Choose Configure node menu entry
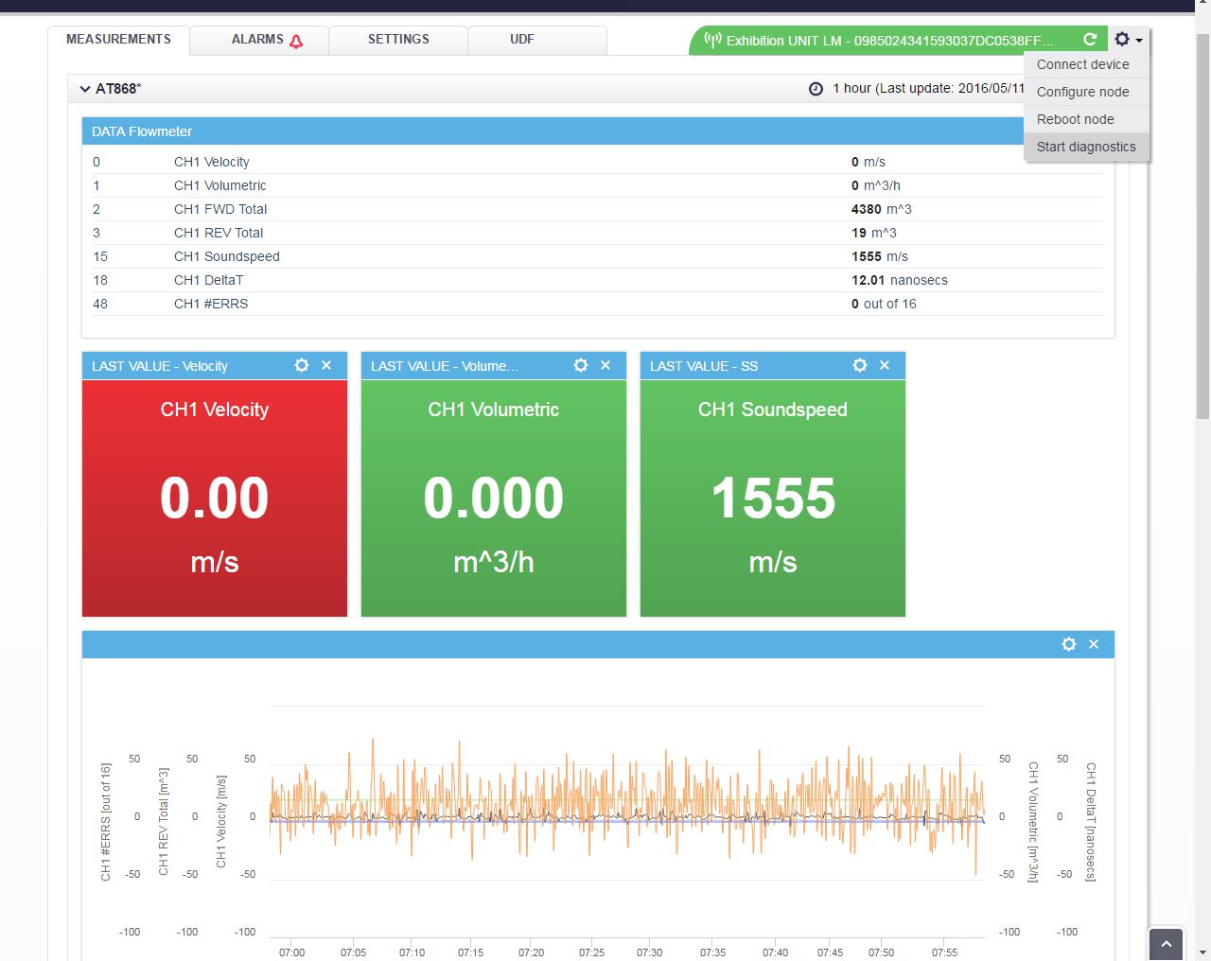Viewport: 1211px width, 961px height. pyautogui.click(x=1083, y=92)
